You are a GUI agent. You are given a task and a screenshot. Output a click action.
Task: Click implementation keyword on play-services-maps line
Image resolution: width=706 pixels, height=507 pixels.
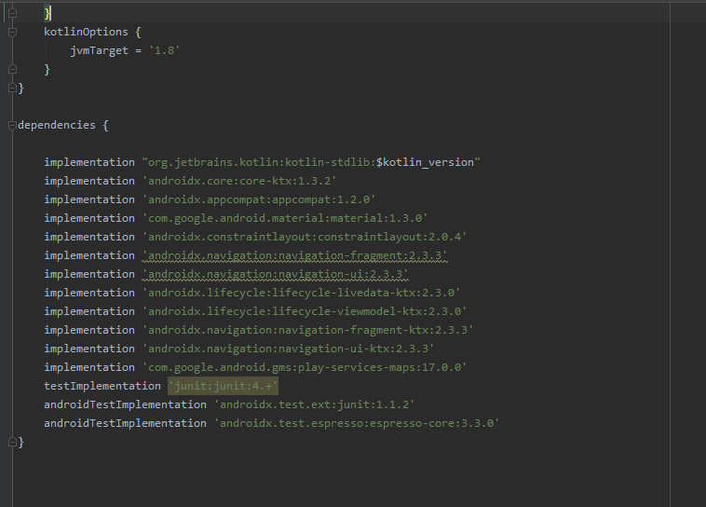89,367
